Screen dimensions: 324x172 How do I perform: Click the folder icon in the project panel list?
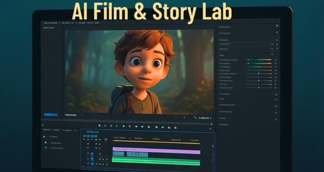[x=45, y=142]
